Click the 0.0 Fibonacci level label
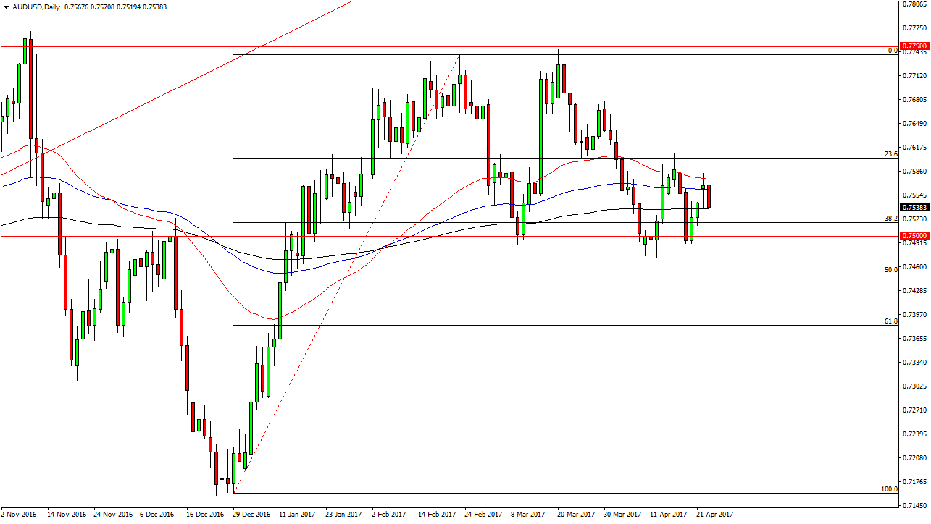The image size is (931, 524). pyautogui.click(x=893, y=51)
